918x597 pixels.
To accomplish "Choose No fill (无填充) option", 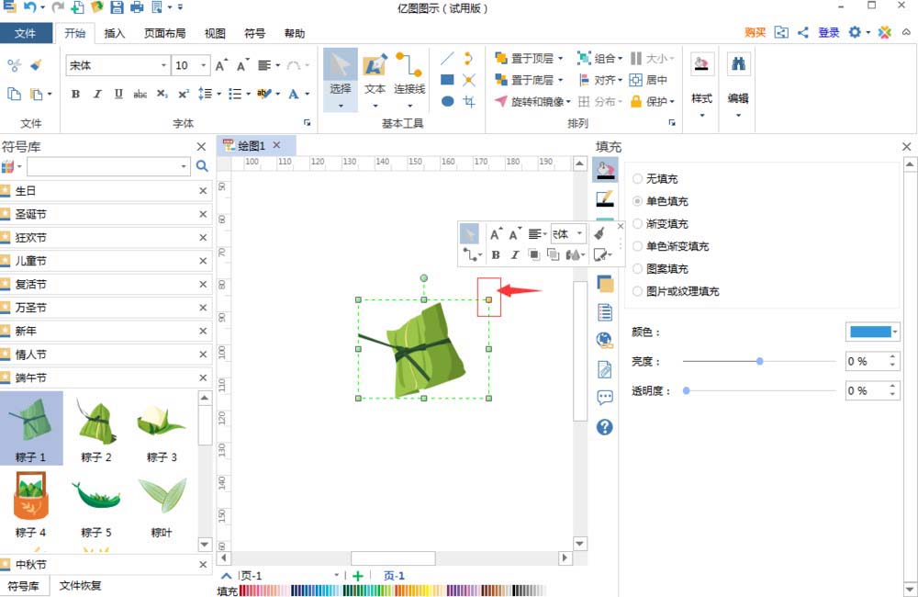I will pos(655,179).
